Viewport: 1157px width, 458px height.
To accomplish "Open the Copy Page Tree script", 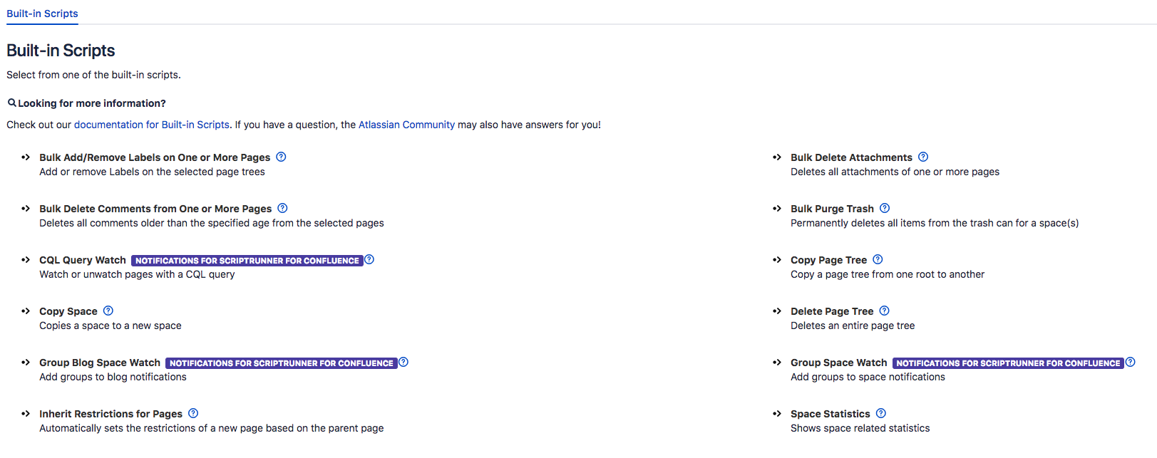I will pos(828,260).
